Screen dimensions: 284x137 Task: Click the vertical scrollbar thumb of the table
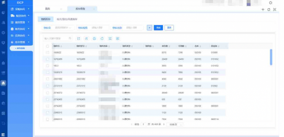pos(271,57)
